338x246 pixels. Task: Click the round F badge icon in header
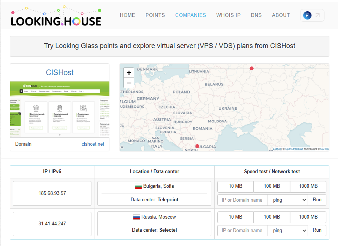pyautogui.click(x=307, y=15)
